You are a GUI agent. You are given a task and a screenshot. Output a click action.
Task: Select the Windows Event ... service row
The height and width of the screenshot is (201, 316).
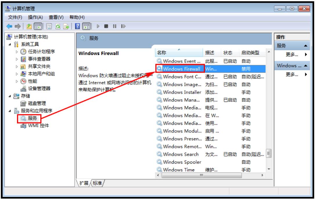point(210,61)
